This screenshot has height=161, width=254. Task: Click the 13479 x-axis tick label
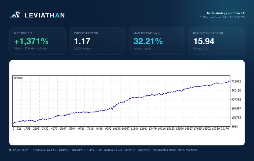tap(153, 129)
